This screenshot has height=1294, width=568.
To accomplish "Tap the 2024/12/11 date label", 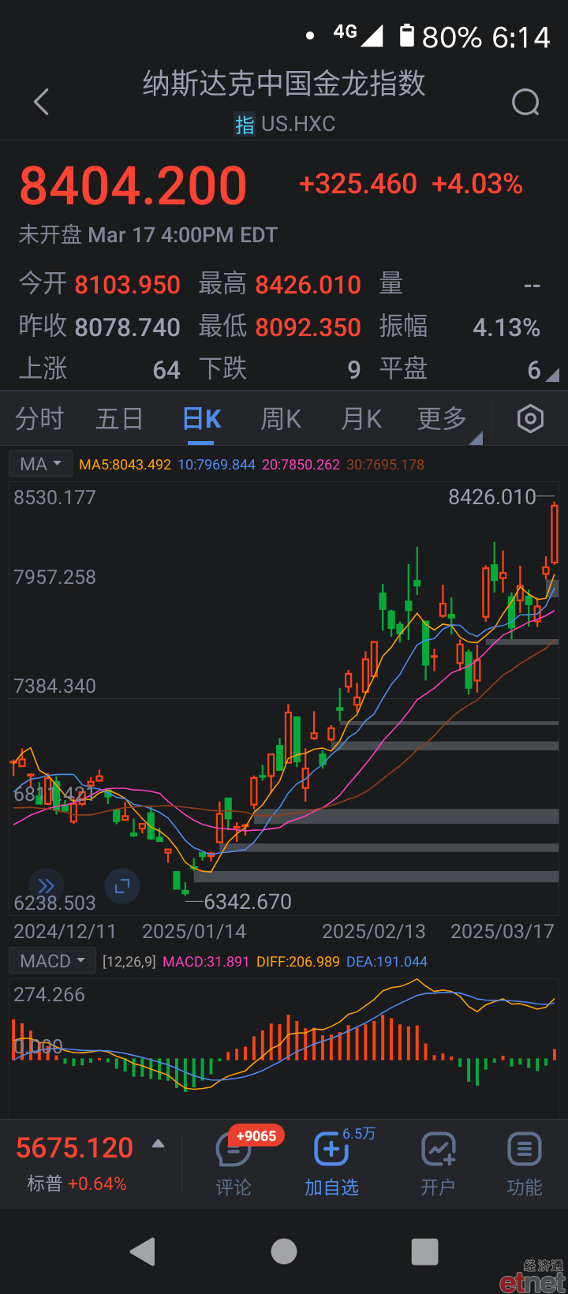I will click(x=65, y=932).
